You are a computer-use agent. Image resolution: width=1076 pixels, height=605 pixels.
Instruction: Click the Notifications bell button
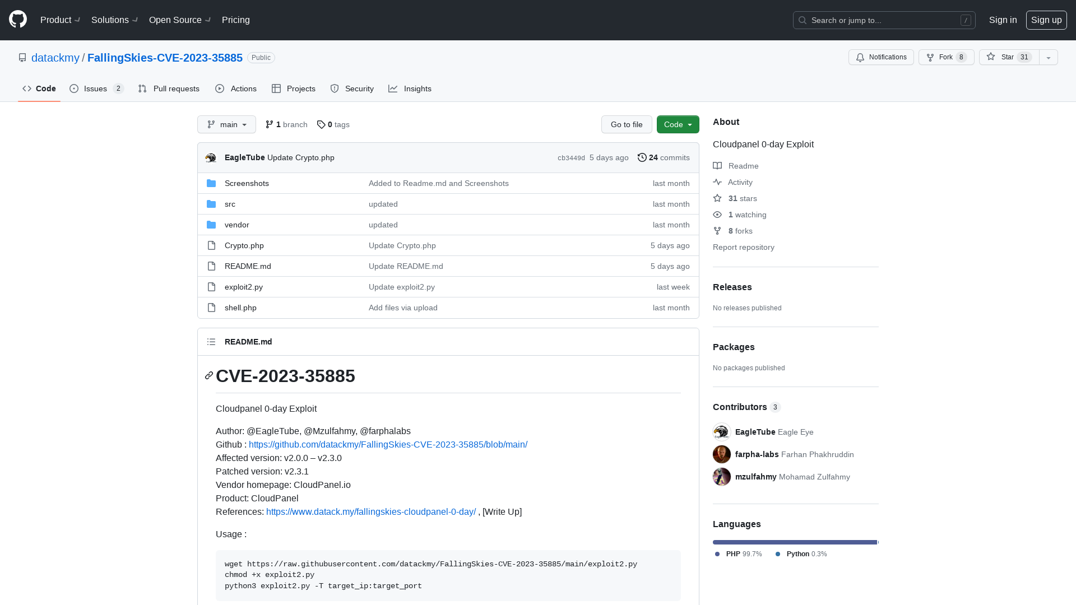[x=881, y=57]
